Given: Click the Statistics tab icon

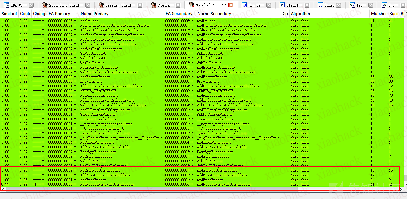Looking at the screenshot, I should point(154,5).
